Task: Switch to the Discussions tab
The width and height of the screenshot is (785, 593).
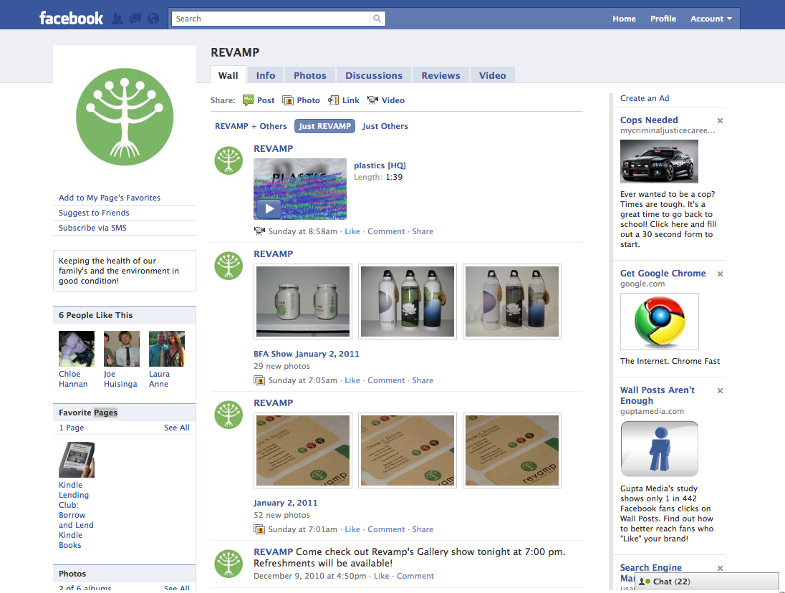Action: (374, 75)
